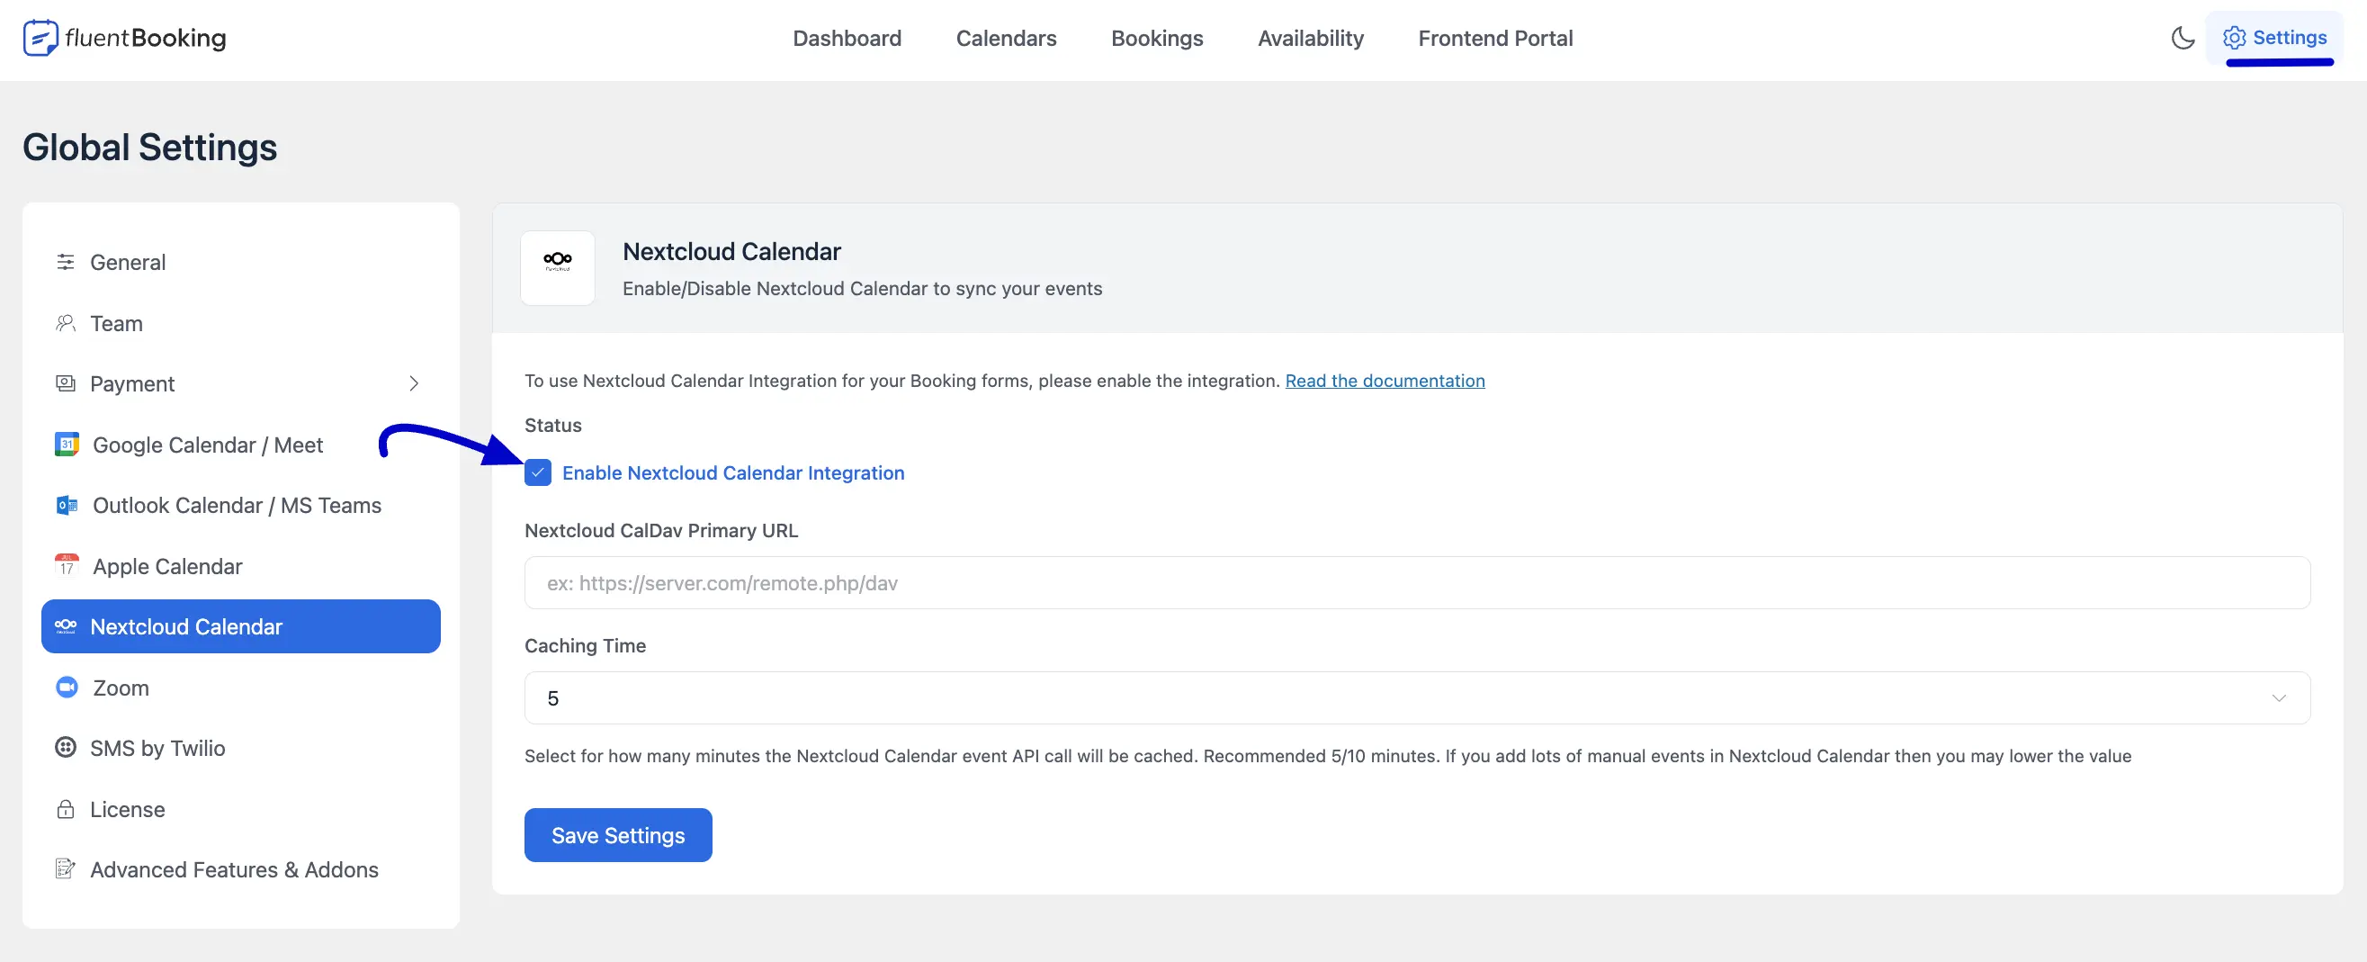Uncheck Enable Nextcloud Calendar Integration checkbox
The width and height of the screenshot is (2367, 962).
coord(537,472)
